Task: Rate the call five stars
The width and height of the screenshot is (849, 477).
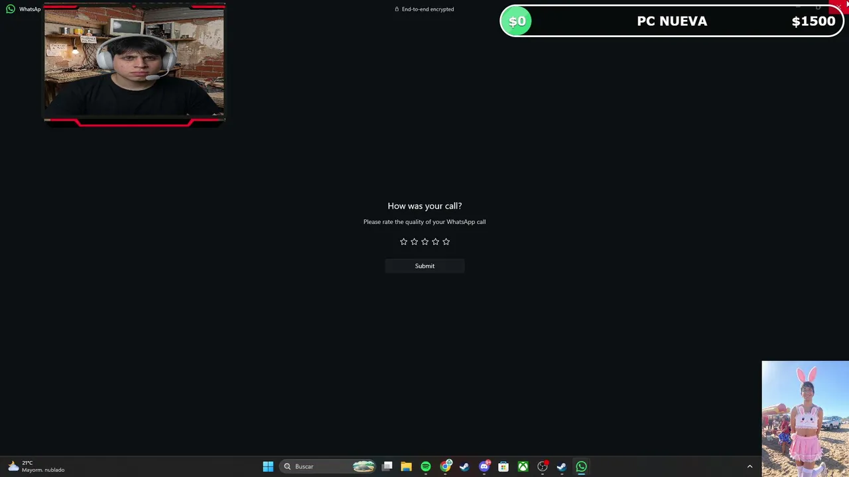Action: coord(446,242)
